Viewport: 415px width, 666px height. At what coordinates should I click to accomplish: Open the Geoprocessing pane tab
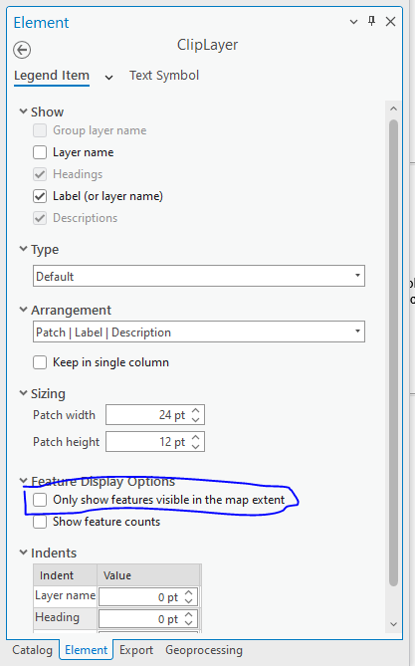[204, 650]
